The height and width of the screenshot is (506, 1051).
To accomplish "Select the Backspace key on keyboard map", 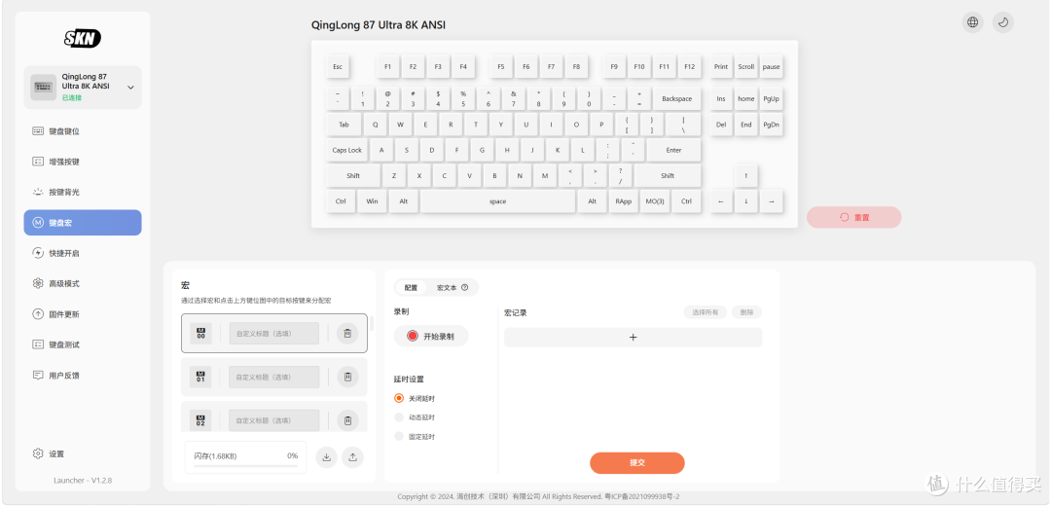I will [677, 98].
